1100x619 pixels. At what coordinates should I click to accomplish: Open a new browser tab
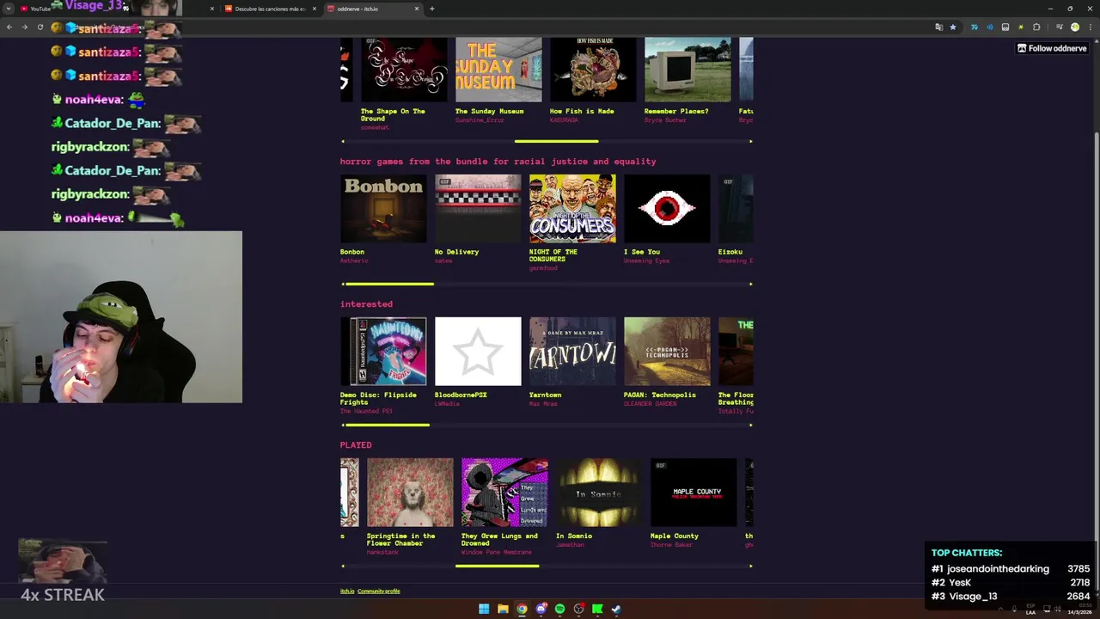tap(431, 9)
